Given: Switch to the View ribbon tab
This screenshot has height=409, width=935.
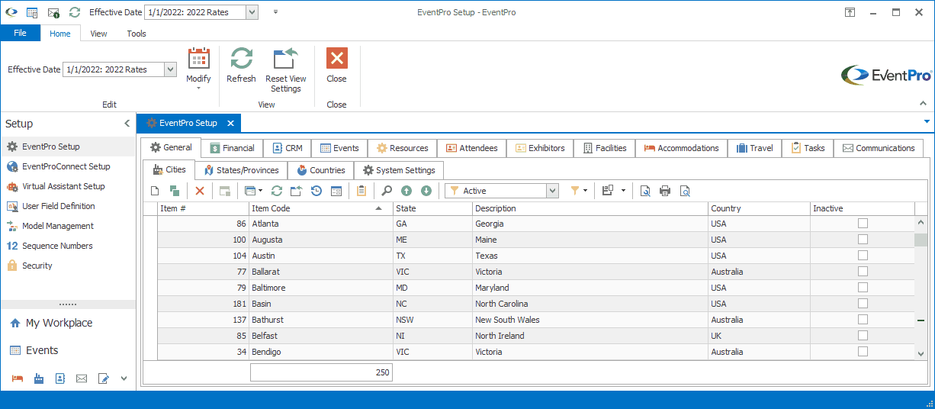Looking at the screenshot, I should 98,34.
